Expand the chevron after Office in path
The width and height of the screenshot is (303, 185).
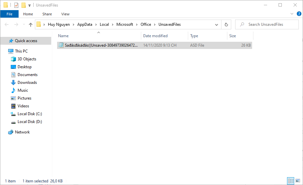coord(155,24)
